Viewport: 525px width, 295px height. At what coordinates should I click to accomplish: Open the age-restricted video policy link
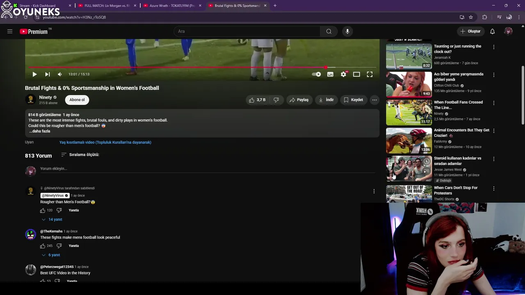coord(105,142)
